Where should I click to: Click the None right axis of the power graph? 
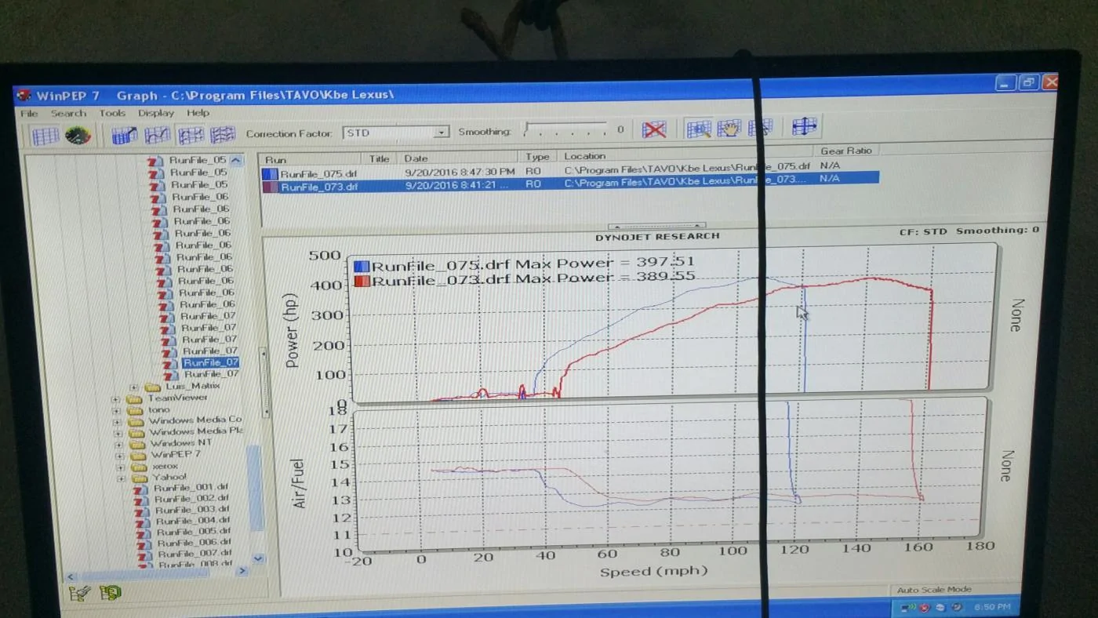pos(1018,315)
